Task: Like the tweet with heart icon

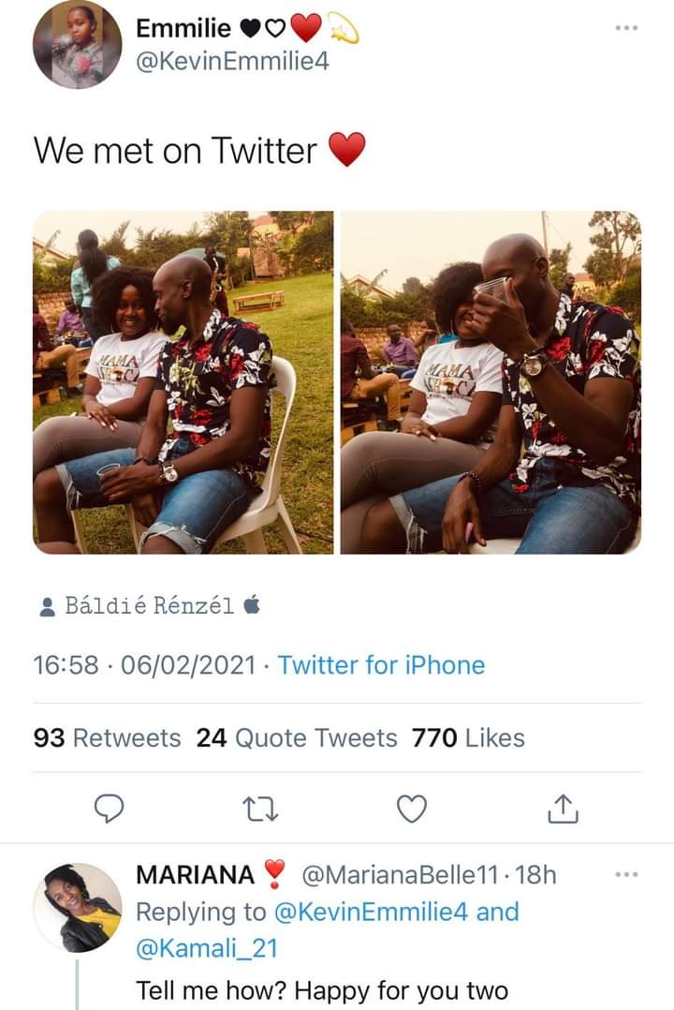Action: click(x=411, y=808)
